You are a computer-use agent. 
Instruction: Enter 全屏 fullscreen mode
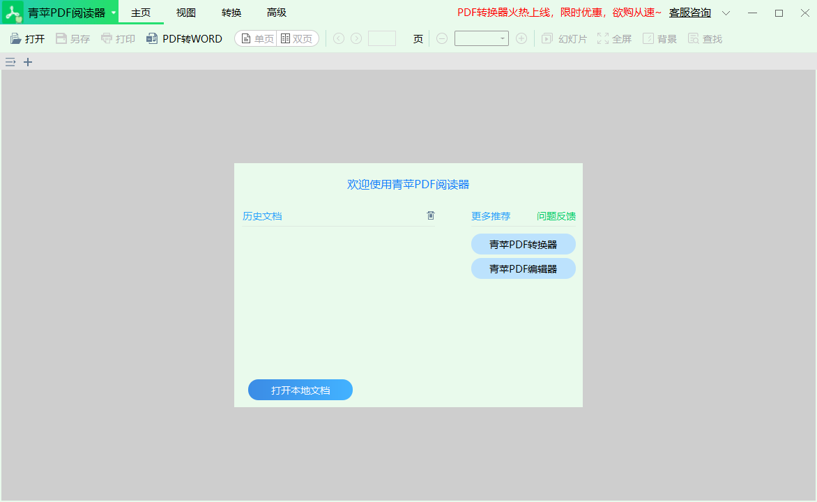click(x=613, y=38)
